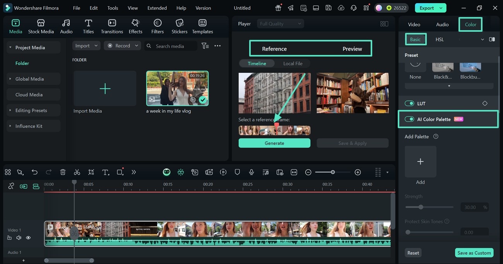Viewport: 503px width, 264px height.
Task: Click the timeline zoom in plus icon
Action: 358,172
